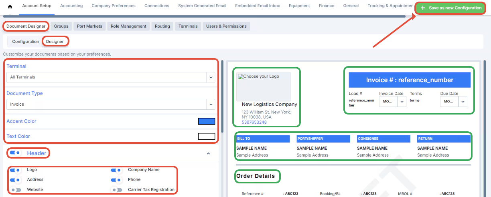This screenshot has width=491, height=197.
Task: Open the Due Date format dropdown
Action: [454, 102]
